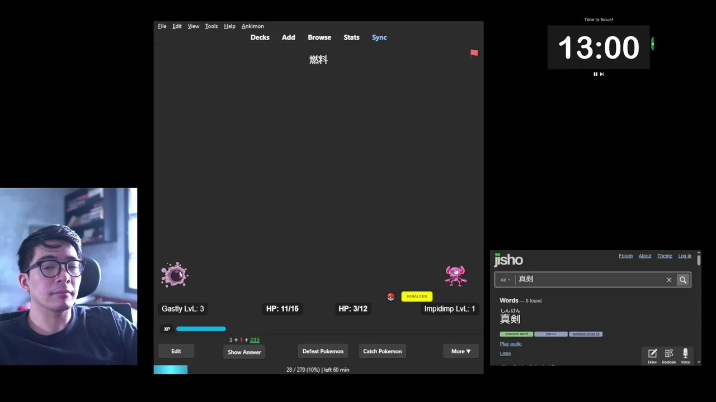Click the underlined 235 due count
The image size is (716, 402).
[x=255, y=339]
